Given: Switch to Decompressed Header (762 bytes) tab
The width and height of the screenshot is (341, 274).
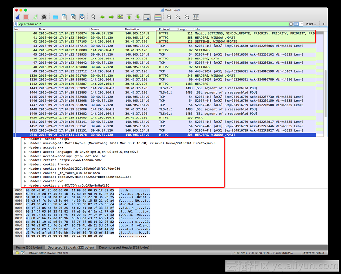Looking at the screenshot, I should [x=124, y=247].
